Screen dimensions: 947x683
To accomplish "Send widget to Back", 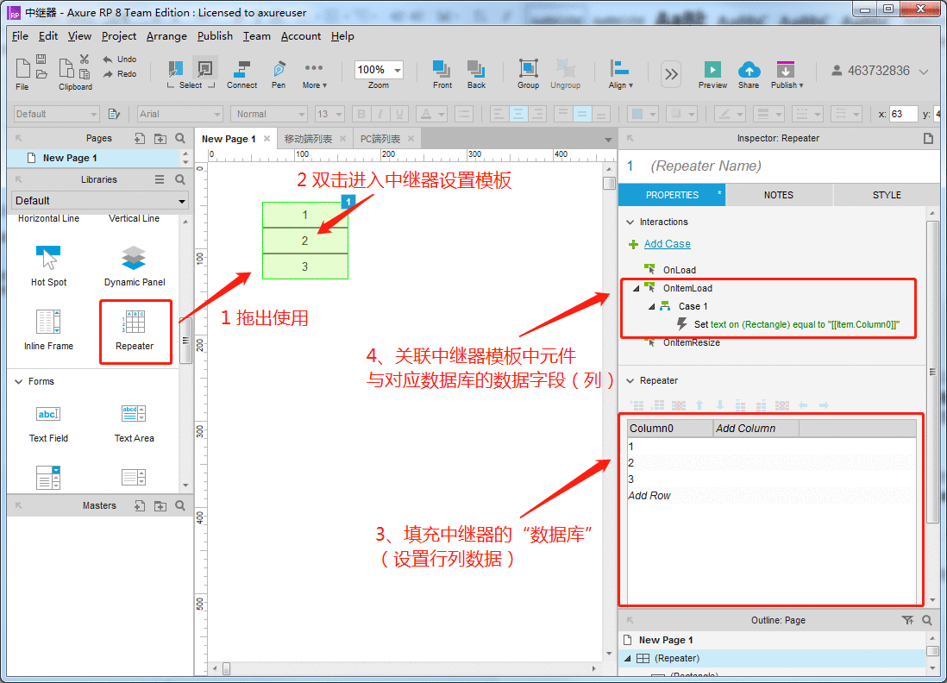I will [x=476, y=74].
